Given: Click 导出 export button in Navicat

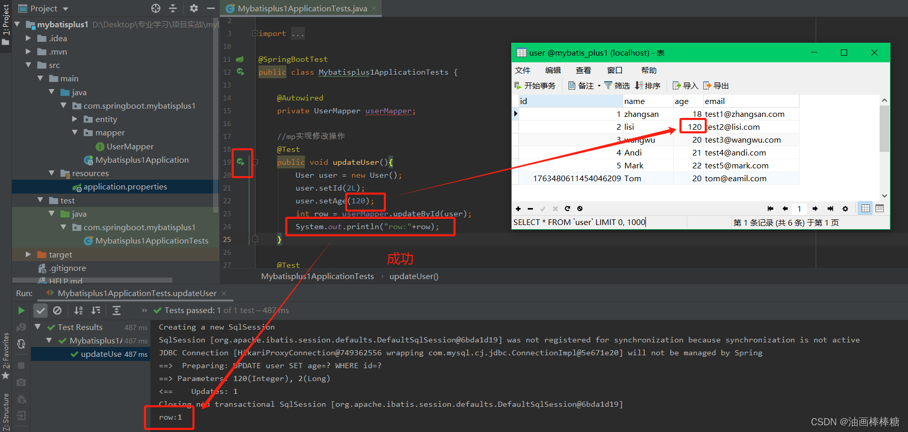Looking at the screenshot, I should [716, 86].
